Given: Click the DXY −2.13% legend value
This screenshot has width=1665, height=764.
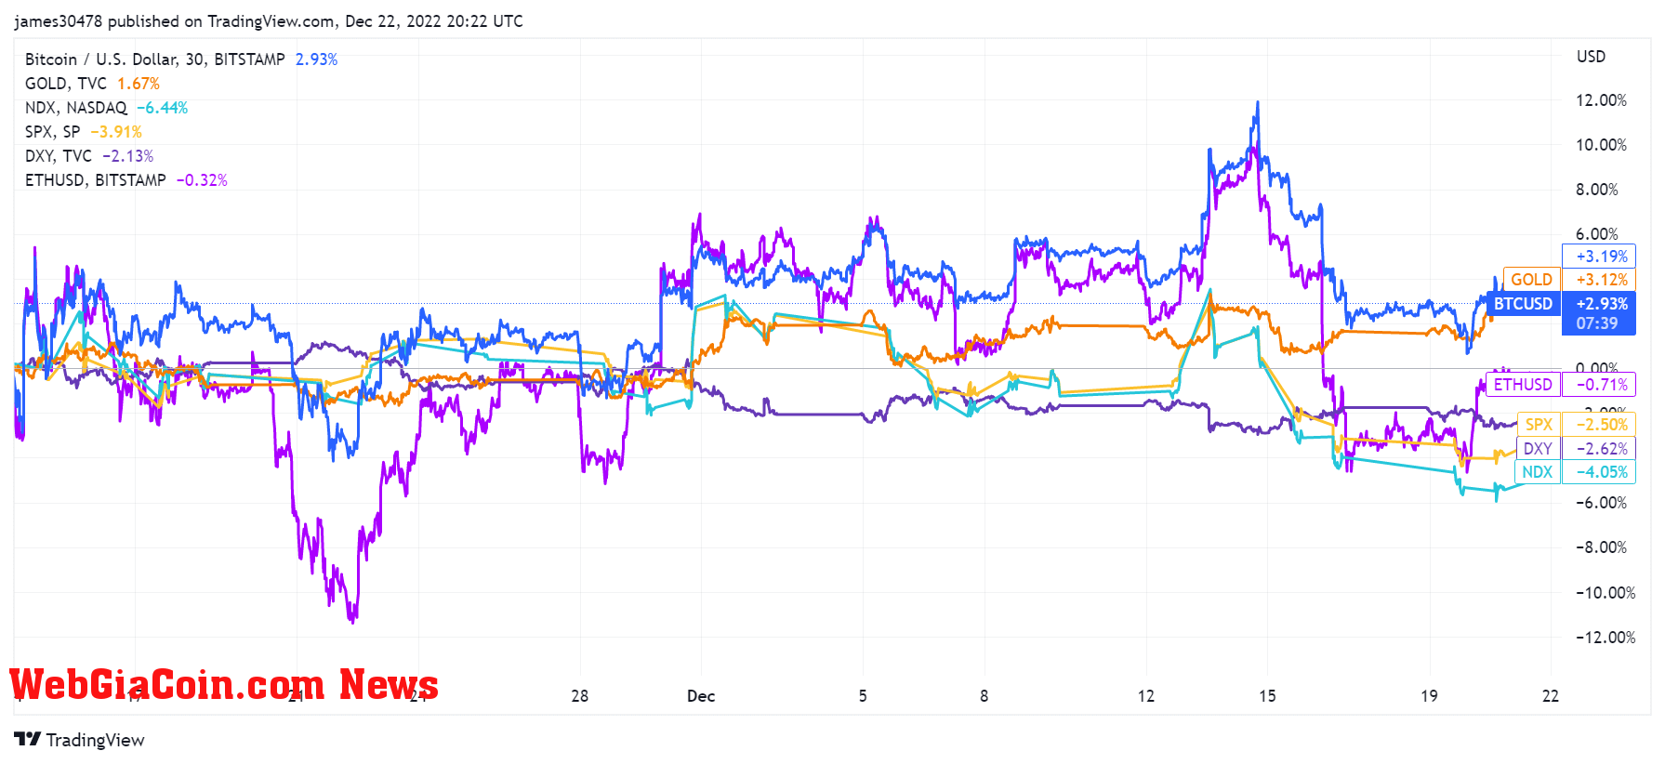Looking at the screenshot, I should coord(128,156).
